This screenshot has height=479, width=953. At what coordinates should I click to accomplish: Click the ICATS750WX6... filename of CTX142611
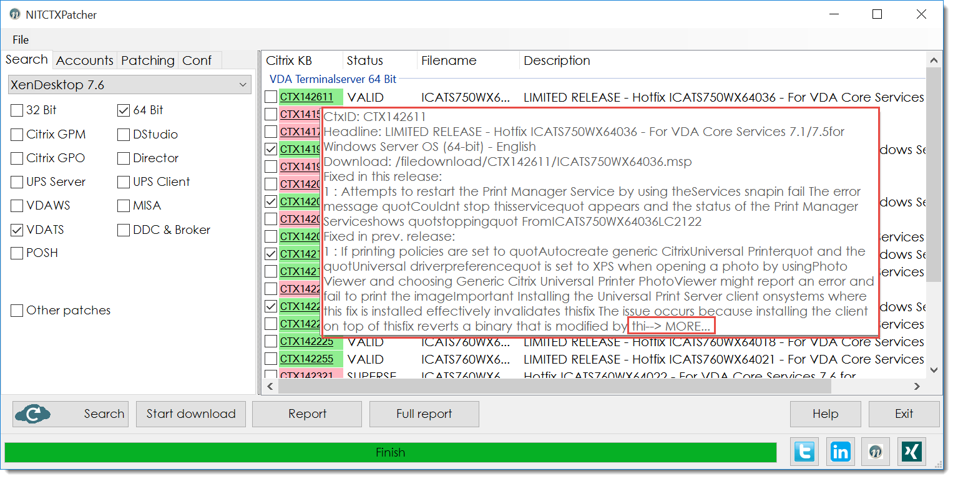coord(466,97)
